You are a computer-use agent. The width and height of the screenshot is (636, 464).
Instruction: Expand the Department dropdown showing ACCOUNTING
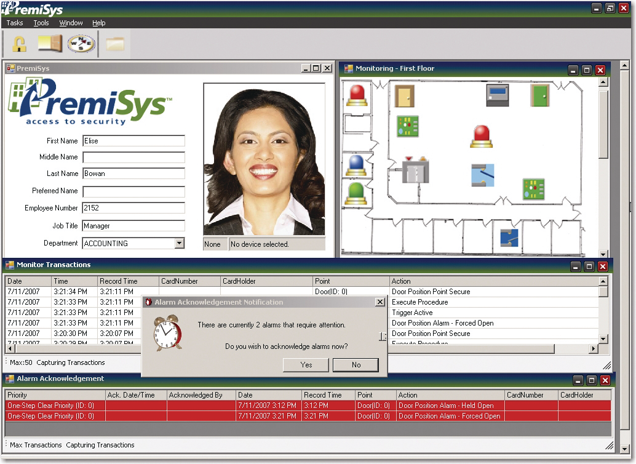point(179,244)
